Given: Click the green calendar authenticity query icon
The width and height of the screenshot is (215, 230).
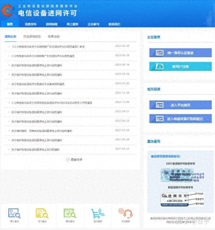Looking at the screenshot, I should click(x=70, y=213).
